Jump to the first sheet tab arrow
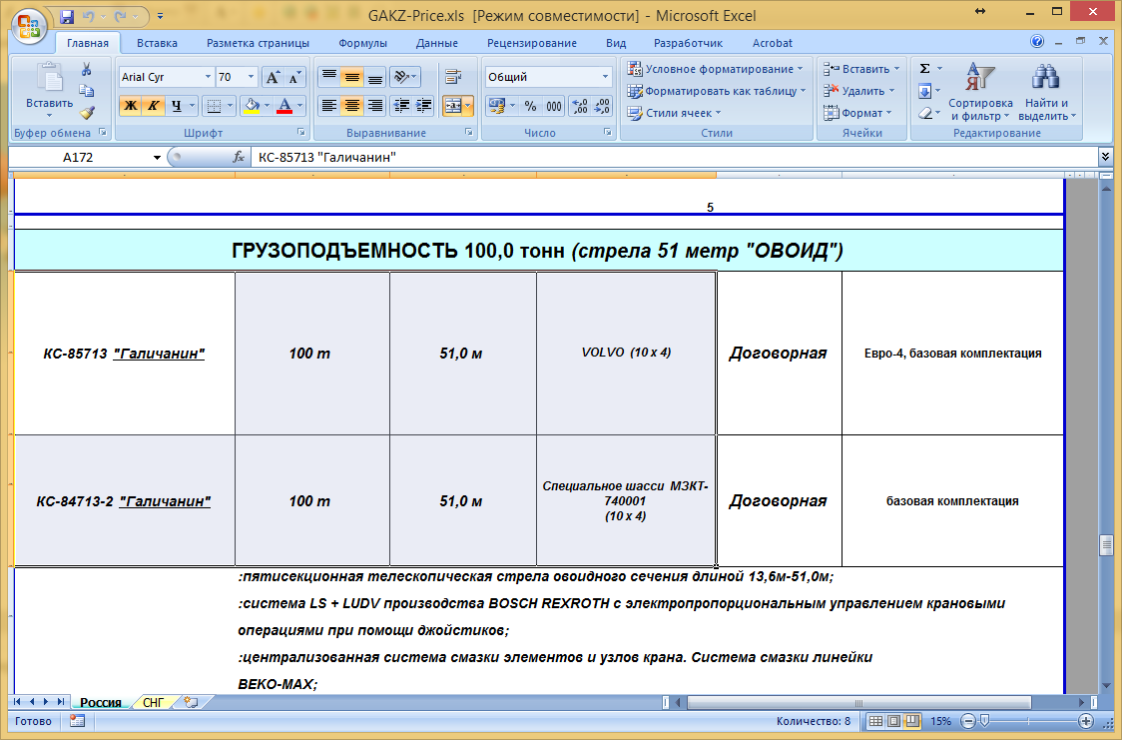This screenshot has height=740, width=1122. click(18, 702)
